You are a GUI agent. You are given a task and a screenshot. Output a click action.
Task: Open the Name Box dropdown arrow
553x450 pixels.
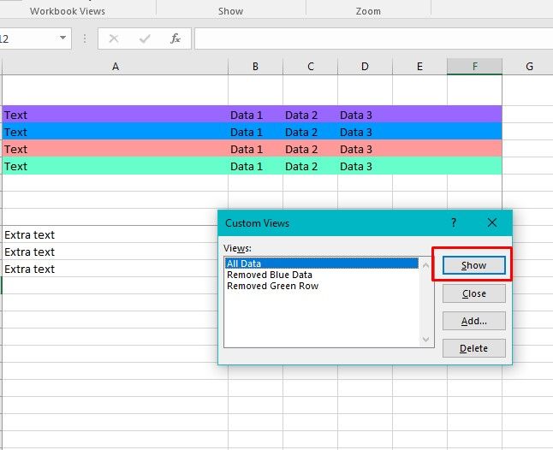point(63,38)
